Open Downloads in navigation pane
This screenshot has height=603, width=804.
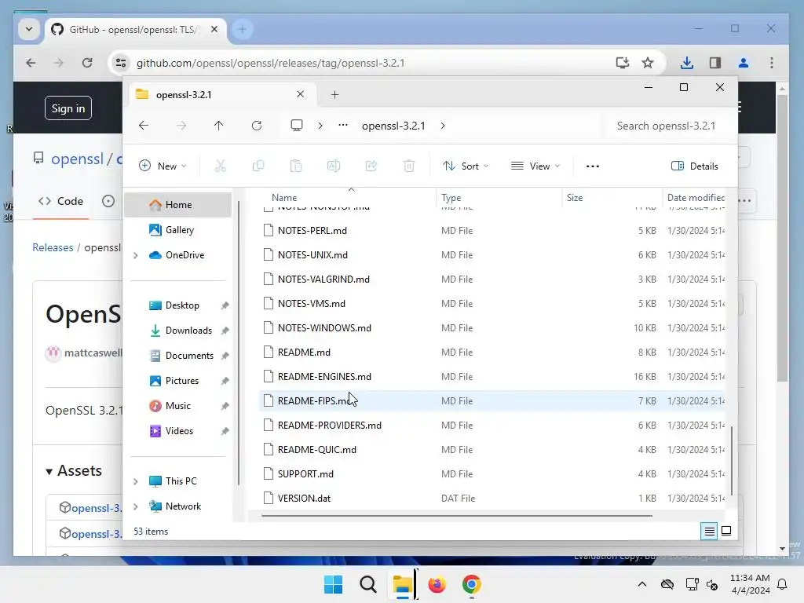[x=178, y=331]
